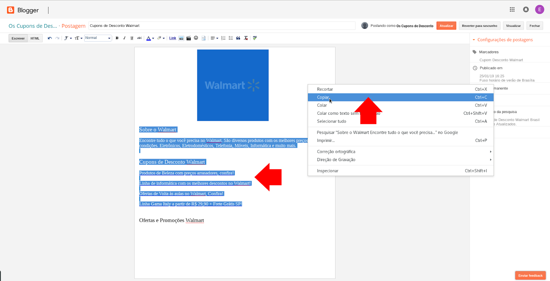
Task: Choose Selecionar tudo in context menu
Action: point(400,121)
